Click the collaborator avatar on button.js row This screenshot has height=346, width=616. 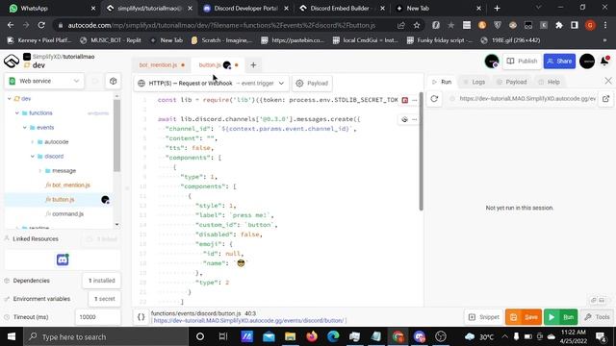(x=105, y=200)
